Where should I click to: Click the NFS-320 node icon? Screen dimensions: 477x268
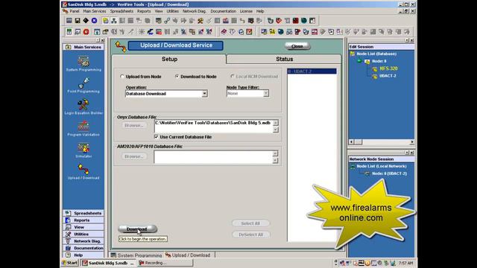(x=374, y=69)
